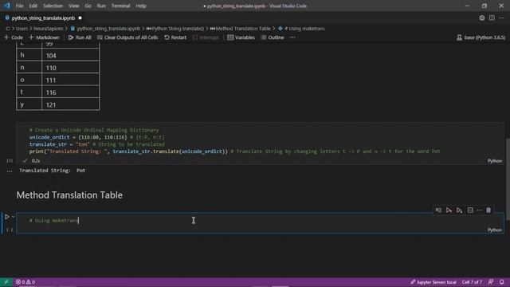The image size is (510, 287).
Task: Click unsaved dot on notebook tab
Action: (80, 18)
